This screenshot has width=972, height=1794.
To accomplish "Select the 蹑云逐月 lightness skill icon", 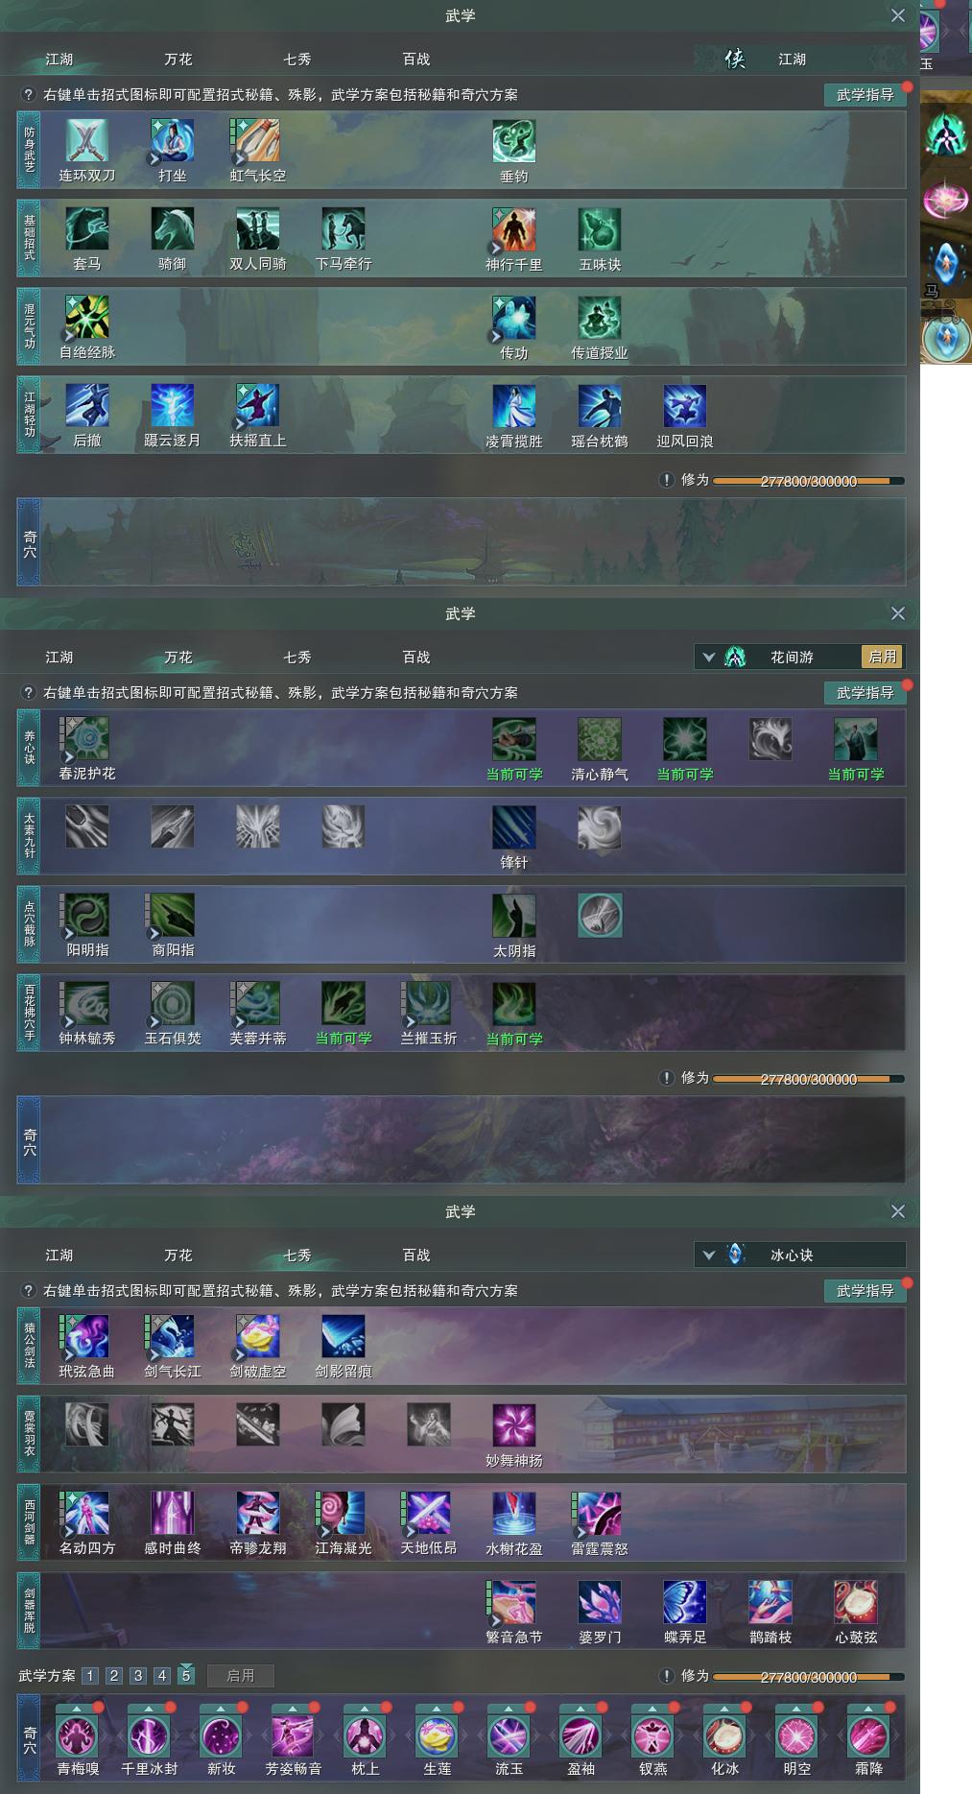I will coord(173,406).
